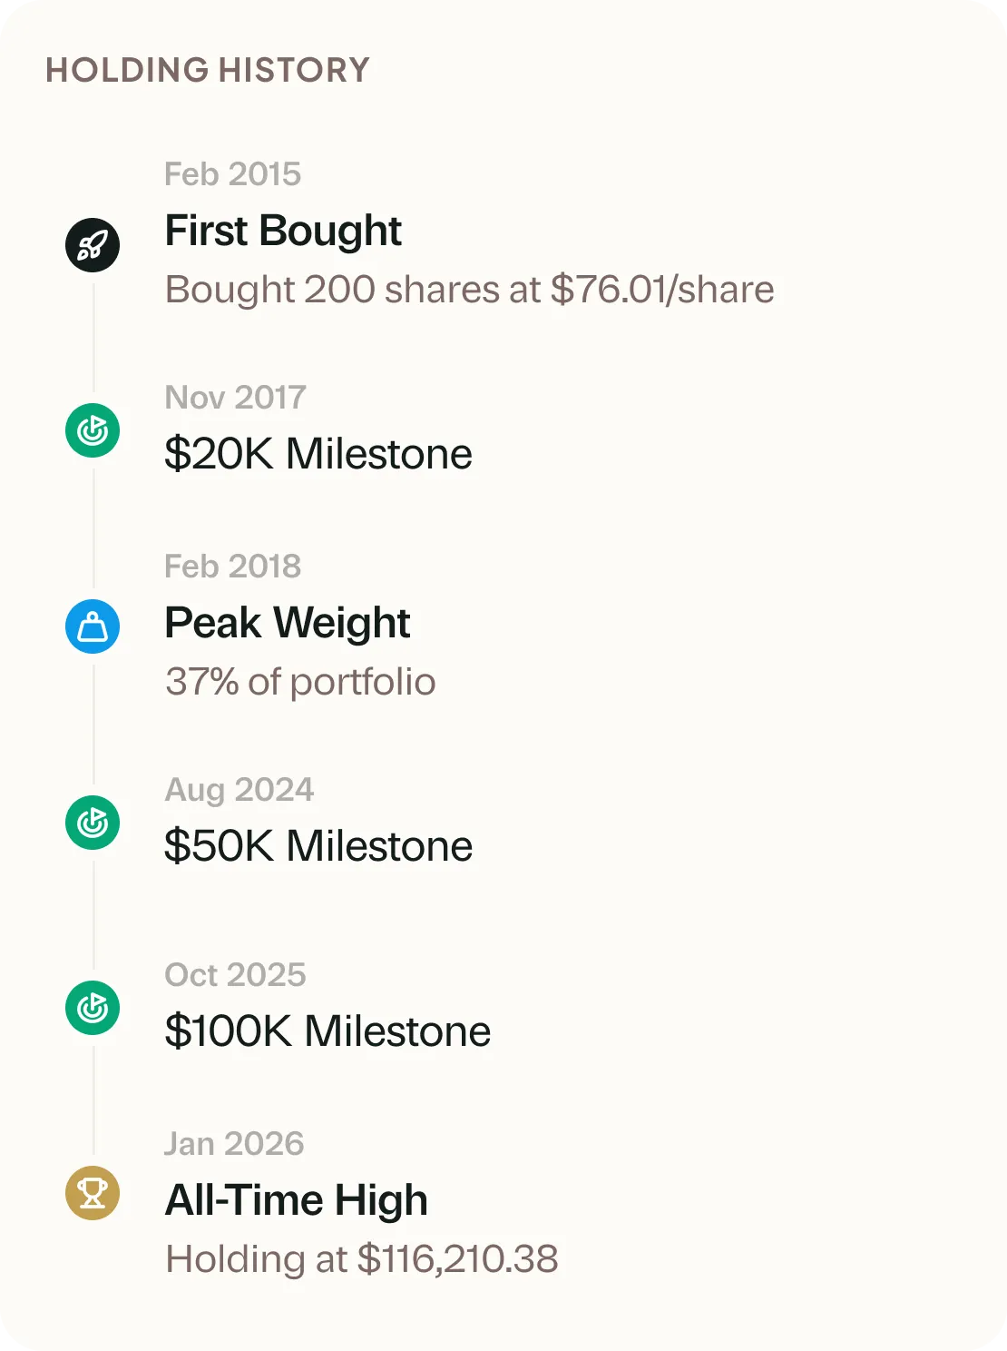
Task: Click the gold trophy icon for All-Time High
Action: pos(93,1193)
